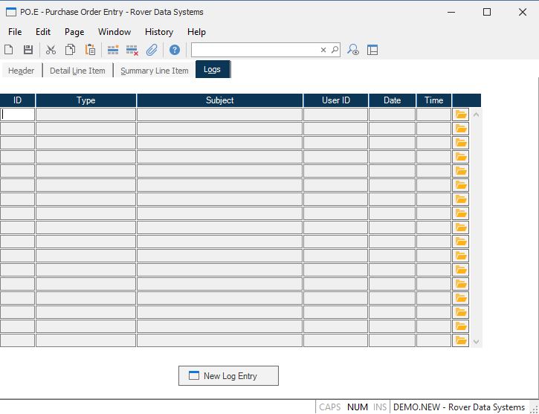
Task: Click the Save disk icon
Action: [x=28, y=50]
